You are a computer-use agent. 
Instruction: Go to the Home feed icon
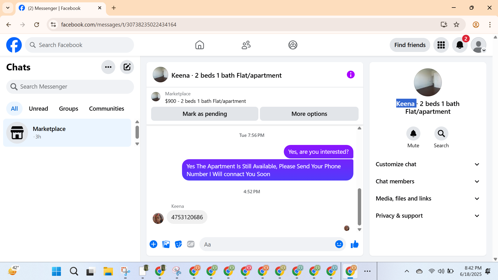pyautogui.click(x=199, y=45)
